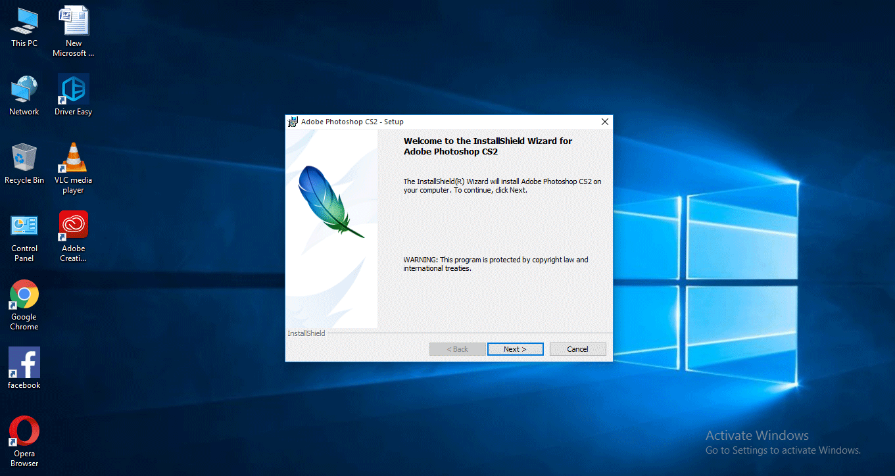Screen dimensions: 895x476
Task: Launch Adobe Creative Cloud
Action: point(73,227)
